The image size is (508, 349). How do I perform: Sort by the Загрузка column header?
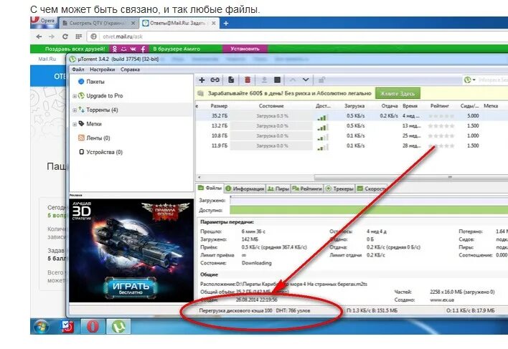point(354,106)
